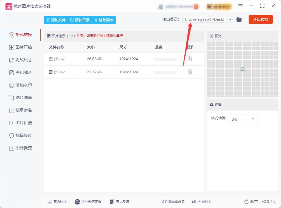Viewport: 281px width, 208px height.
Task: Click the output directory path field
Action: click(204, 19)
